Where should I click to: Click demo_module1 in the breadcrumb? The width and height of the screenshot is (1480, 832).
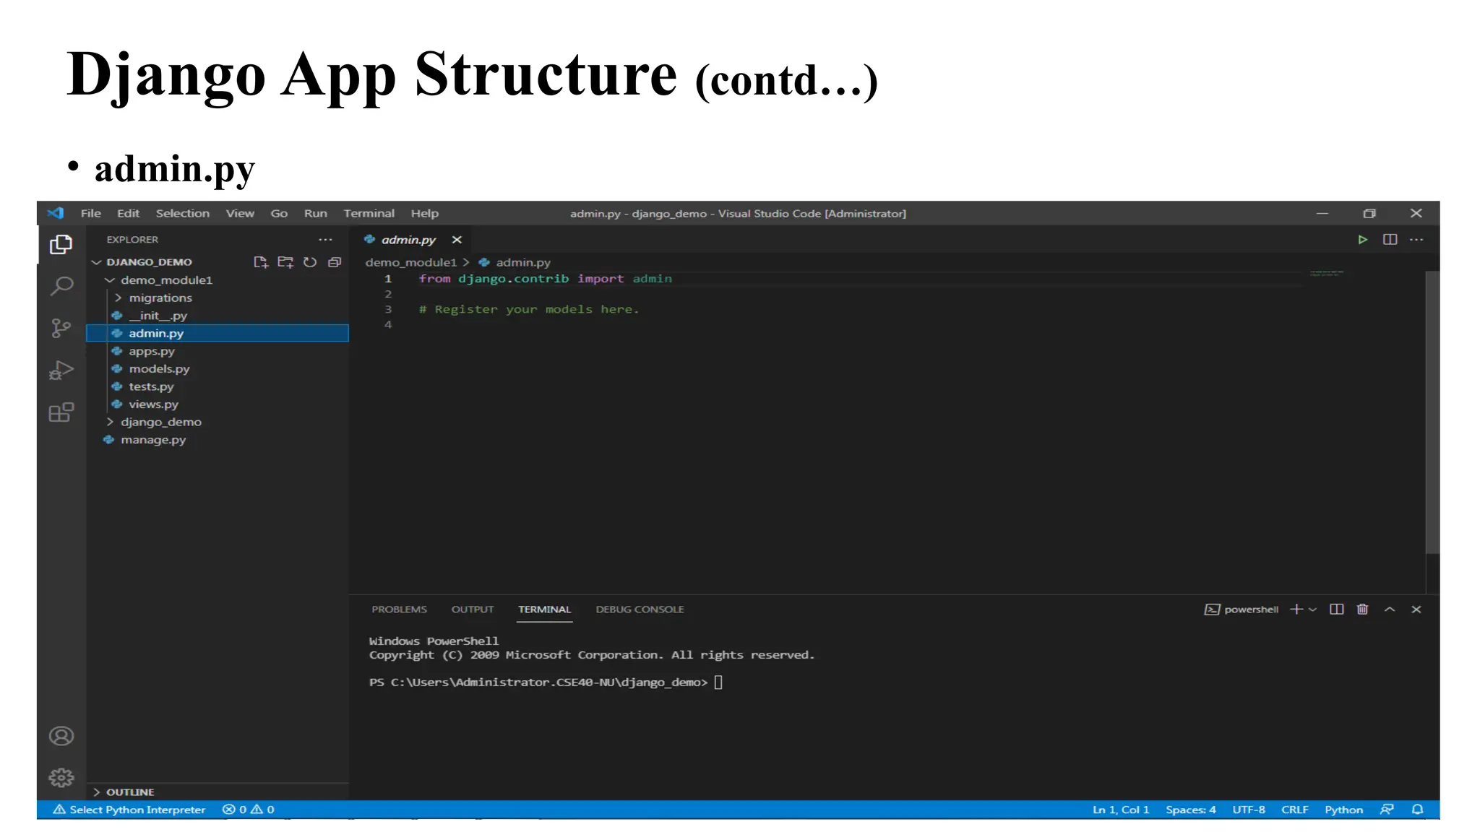coord(410,262)
